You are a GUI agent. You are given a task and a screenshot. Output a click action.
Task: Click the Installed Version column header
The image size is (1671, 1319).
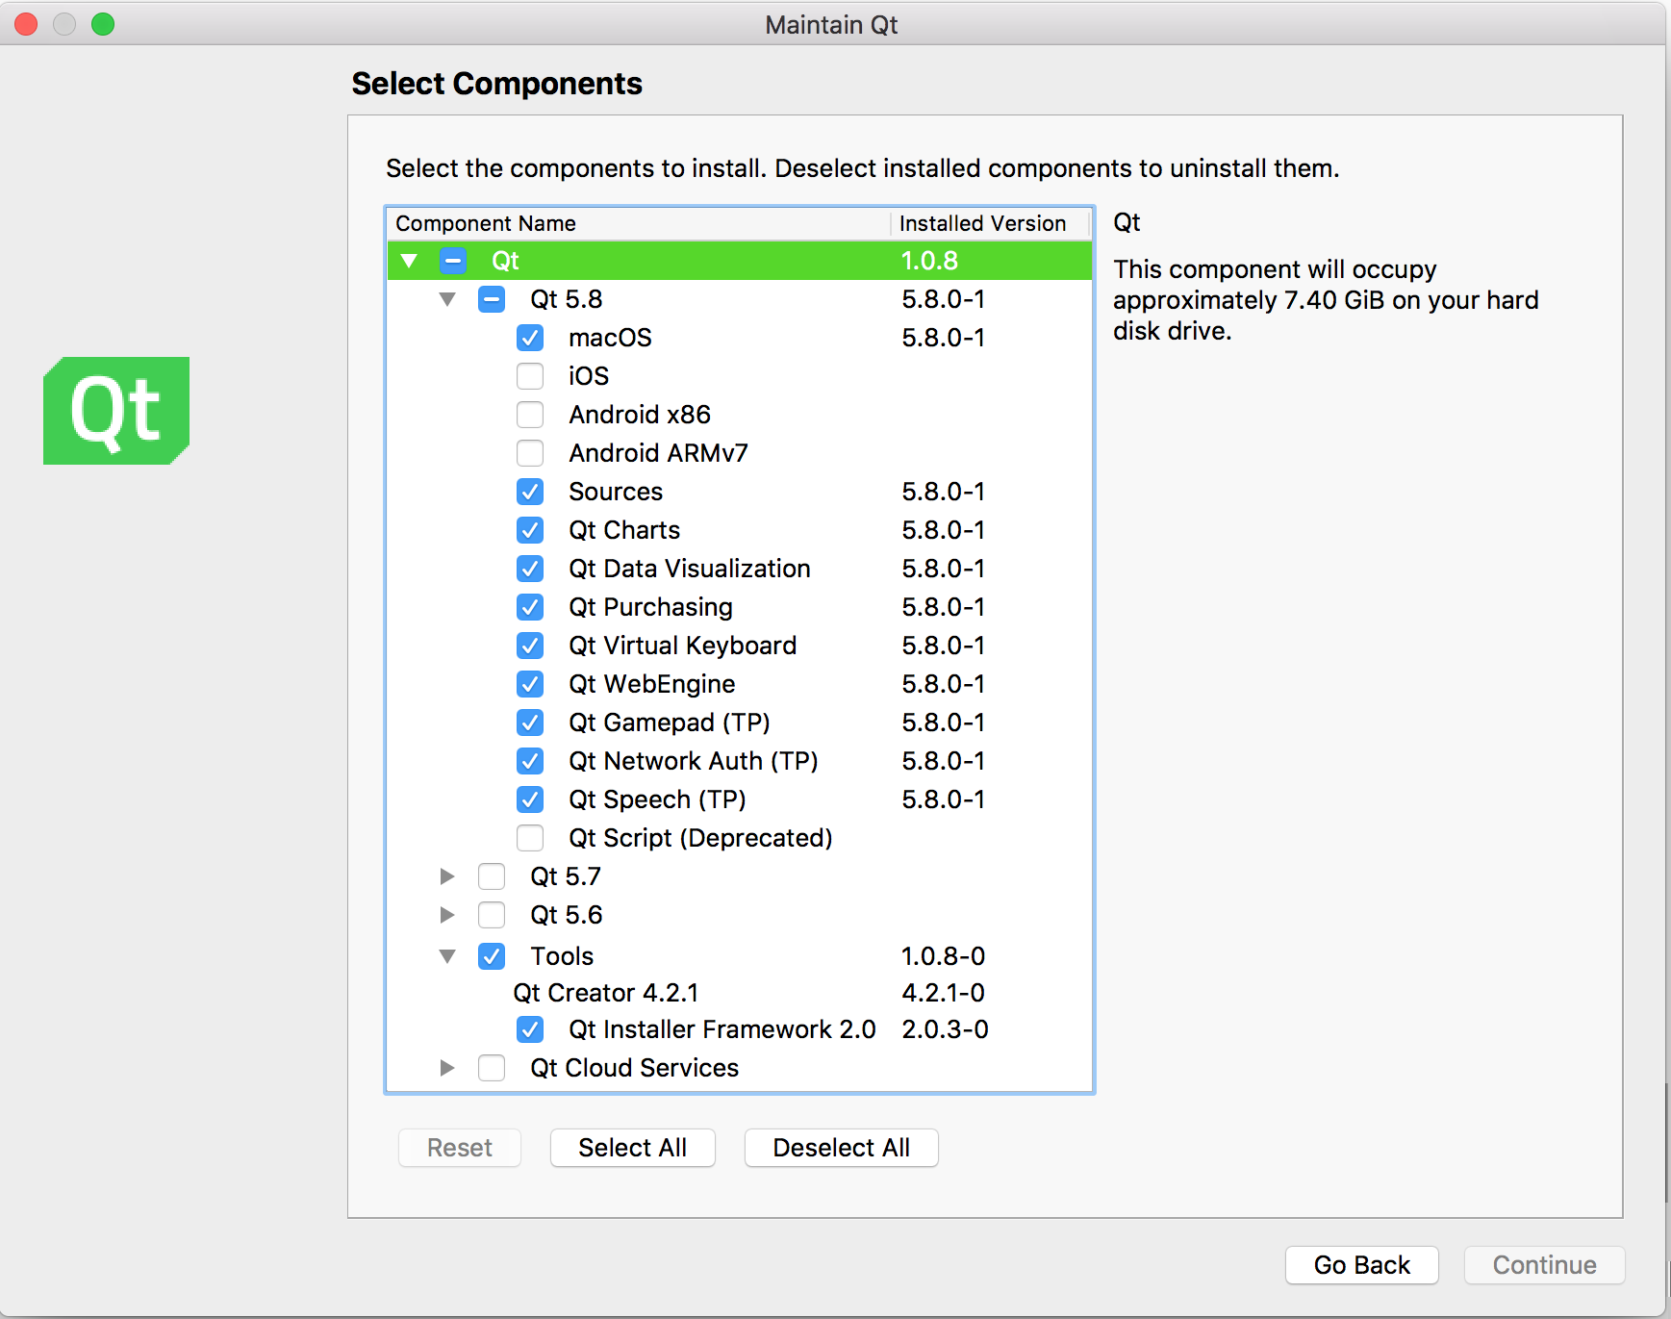[982, 223]
